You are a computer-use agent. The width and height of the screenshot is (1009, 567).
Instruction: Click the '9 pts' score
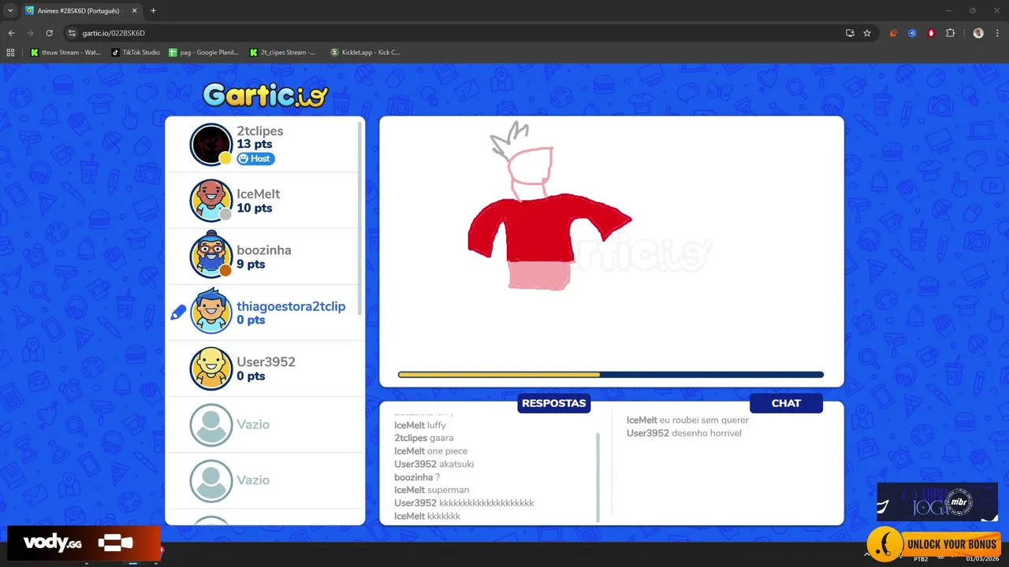click(x=251, y=264)
